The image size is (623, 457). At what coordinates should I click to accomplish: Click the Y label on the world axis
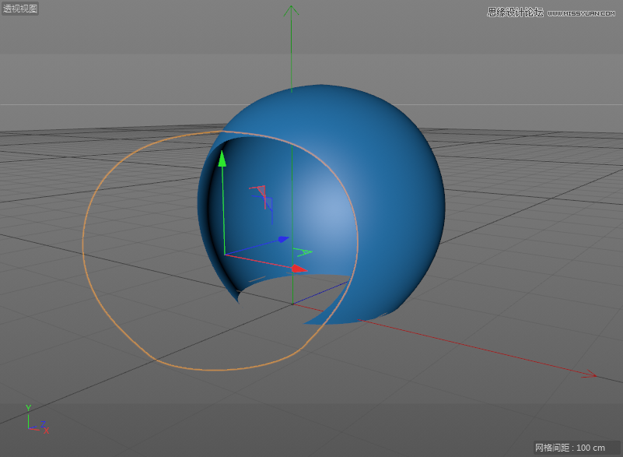(x=28, y=408)
